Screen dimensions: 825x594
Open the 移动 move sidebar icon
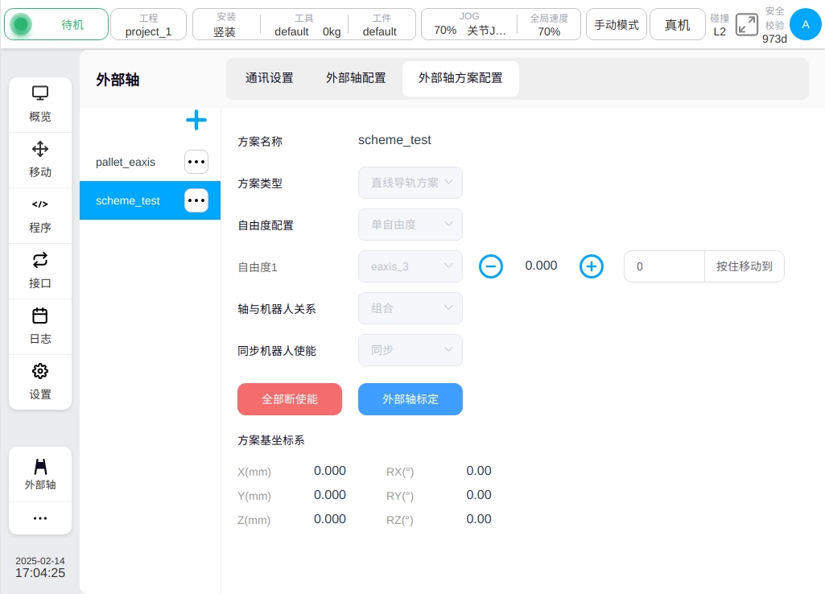point(40,160)
